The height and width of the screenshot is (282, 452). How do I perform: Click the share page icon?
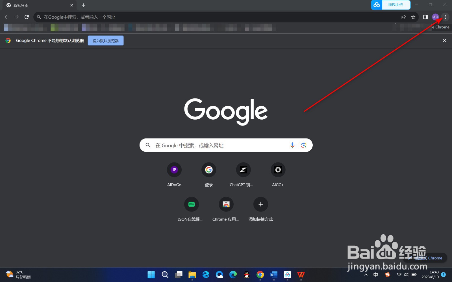pyautogui.click(x=403, y=17)
